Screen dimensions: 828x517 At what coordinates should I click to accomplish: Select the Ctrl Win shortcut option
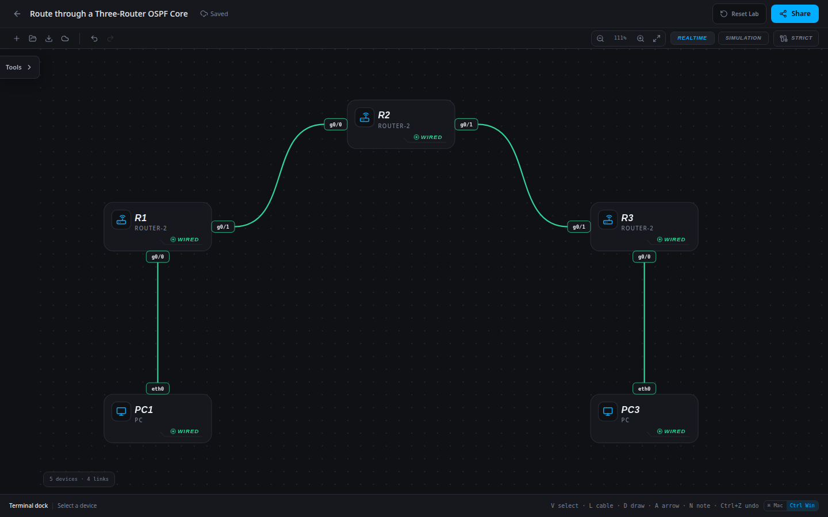point(802,506)
